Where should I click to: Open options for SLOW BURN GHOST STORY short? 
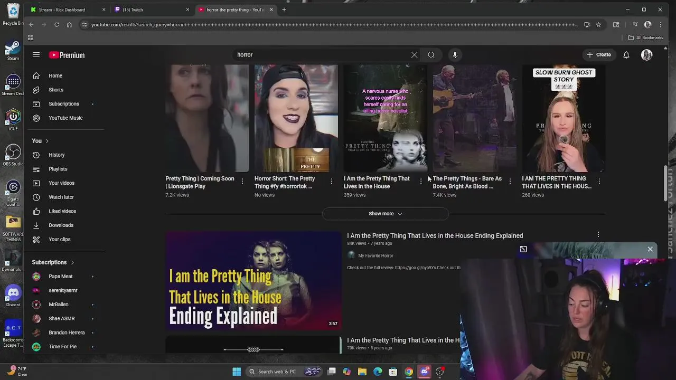599,181
